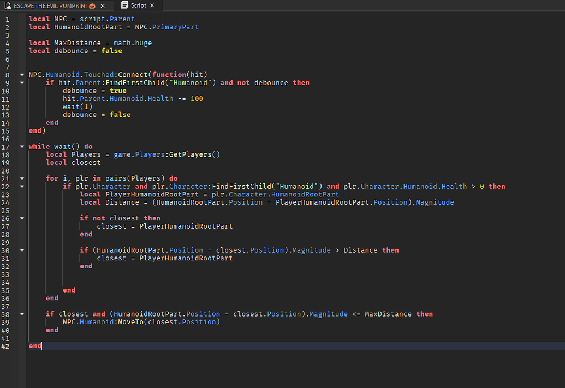Screen dimensions: 565x388
Task: Click line number 42 in the gutter
Action: tap(7, 346)
